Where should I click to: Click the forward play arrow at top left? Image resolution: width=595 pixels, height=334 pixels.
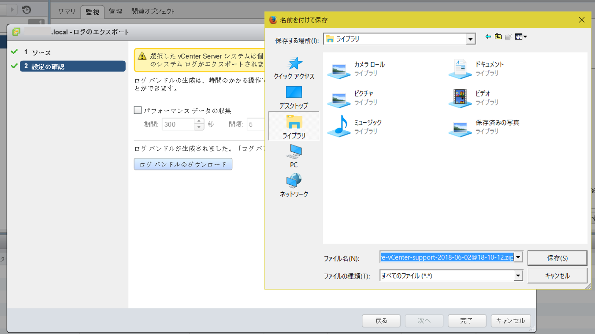point(12,10)
